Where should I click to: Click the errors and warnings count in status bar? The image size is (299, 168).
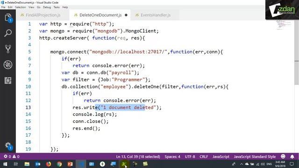pyautogui.click(x=12, y=157)
